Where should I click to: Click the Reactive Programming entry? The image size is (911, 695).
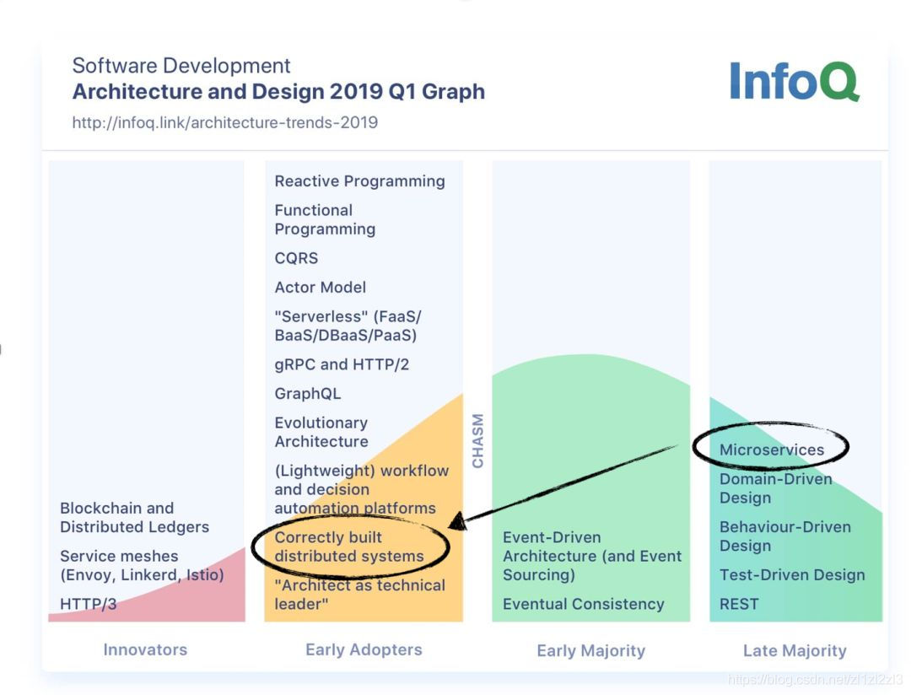point(359,181)
